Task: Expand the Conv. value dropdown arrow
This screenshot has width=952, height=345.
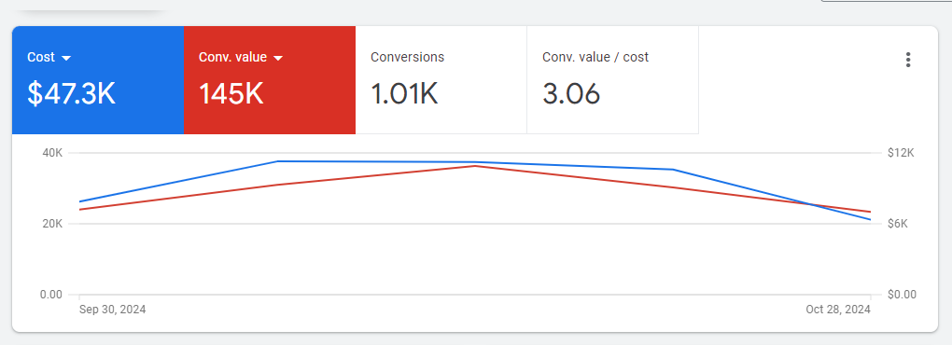Action: (278, 58)
